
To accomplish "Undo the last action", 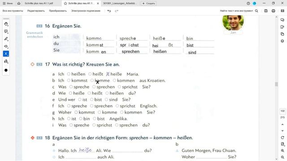I will tap(109, 11).
